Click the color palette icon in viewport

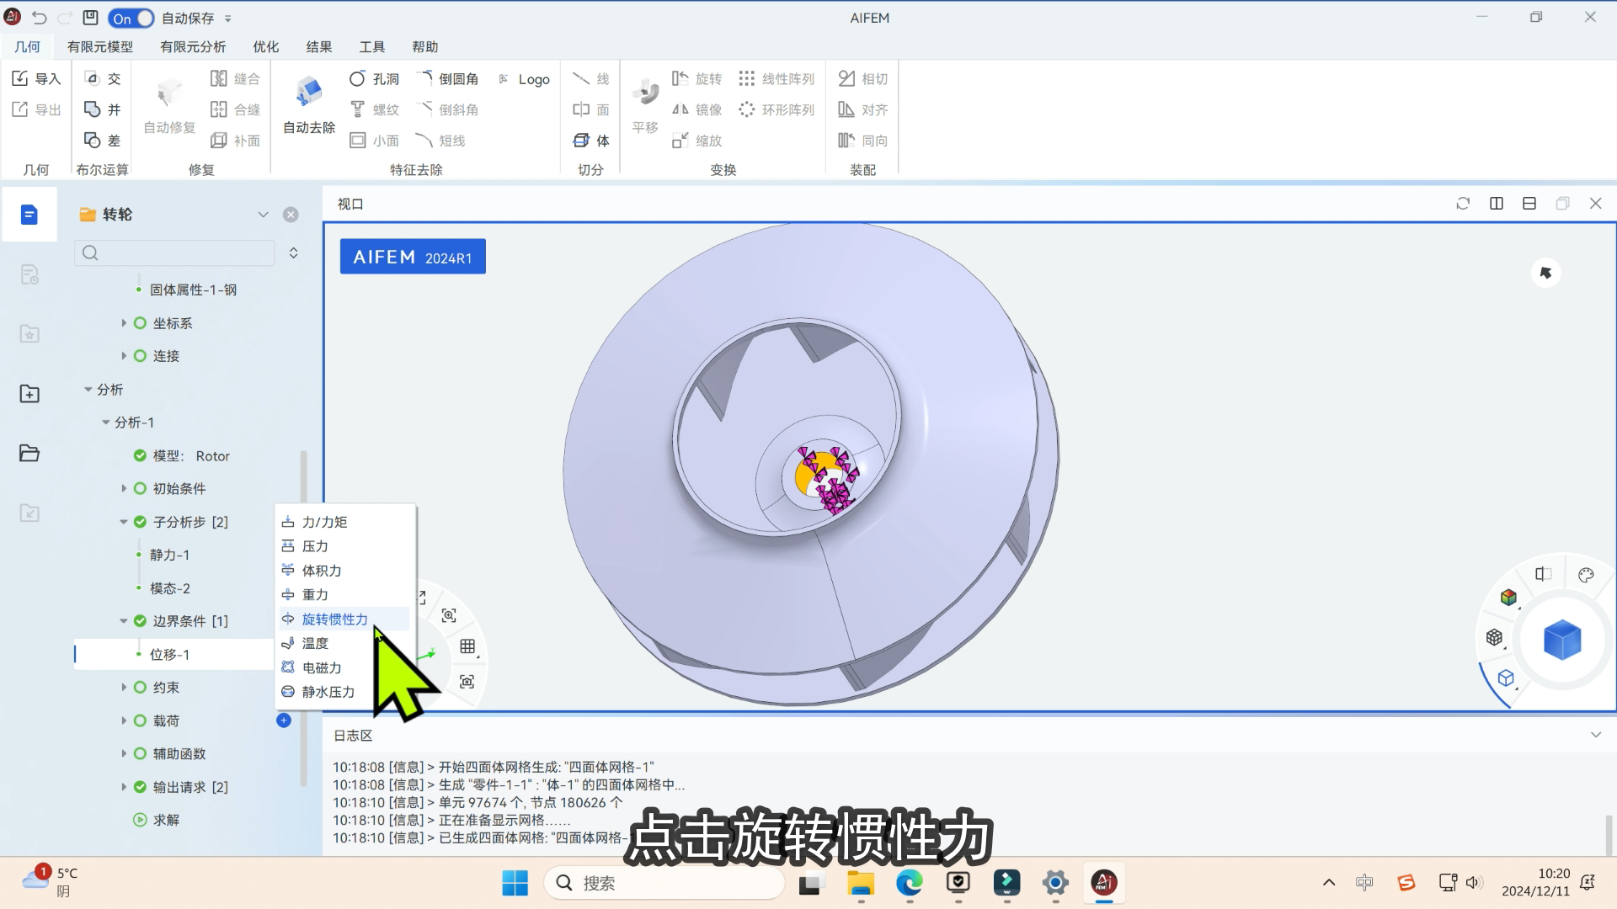click(x=1586, y=576)
